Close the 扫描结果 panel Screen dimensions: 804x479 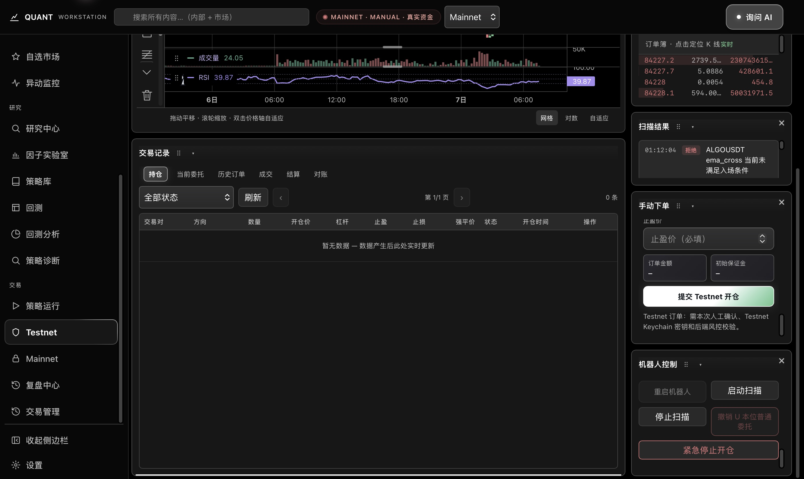point(781,123)
